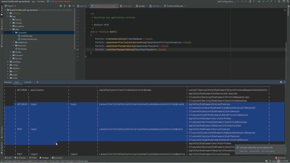
Task: Expand the database folder
Action: (x=8, y=68)
